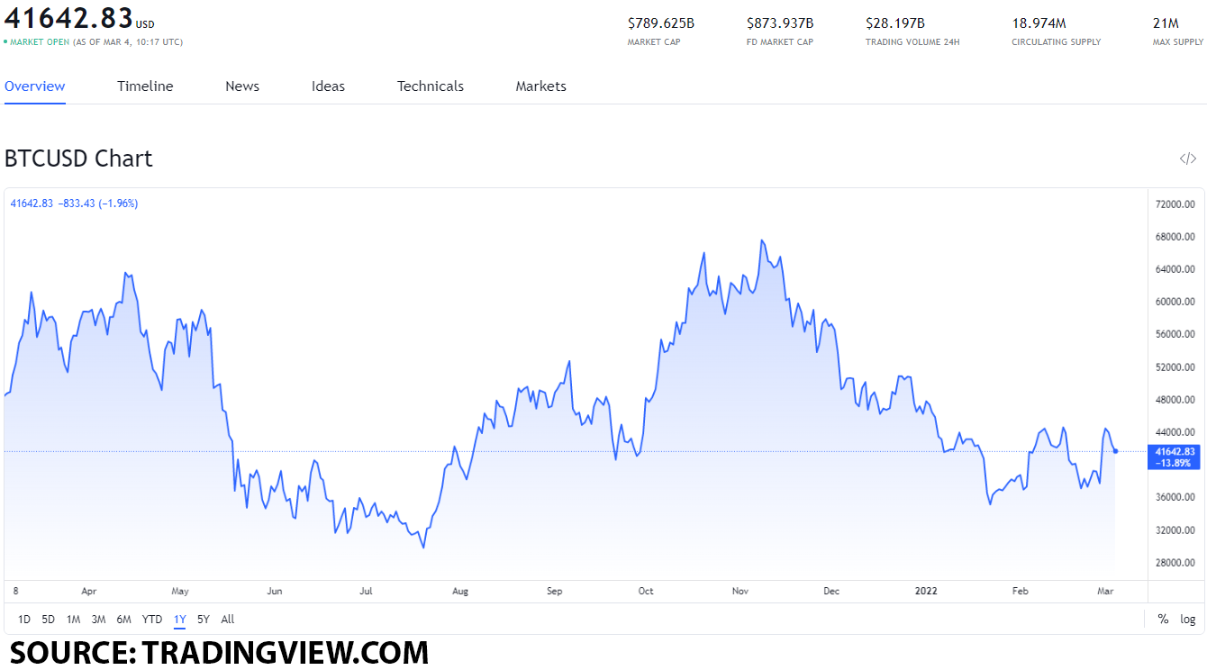Switch to the Timeline tab
The width and height of the screenshot is (1207, 670).
[x=145, y=86]
